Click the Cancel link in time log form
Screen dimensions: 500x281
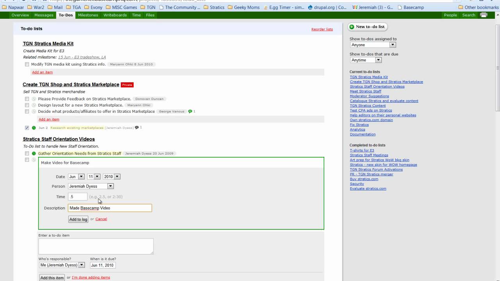101,219
